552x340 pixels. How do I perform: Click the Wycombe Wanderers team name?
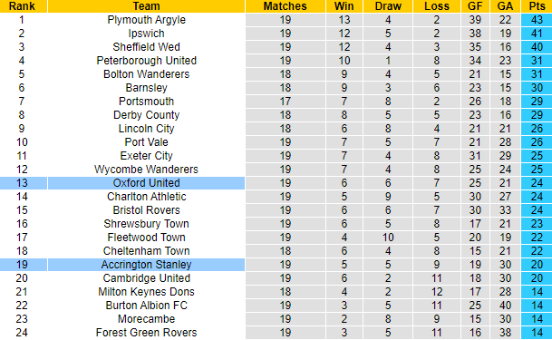coord(146,170)
